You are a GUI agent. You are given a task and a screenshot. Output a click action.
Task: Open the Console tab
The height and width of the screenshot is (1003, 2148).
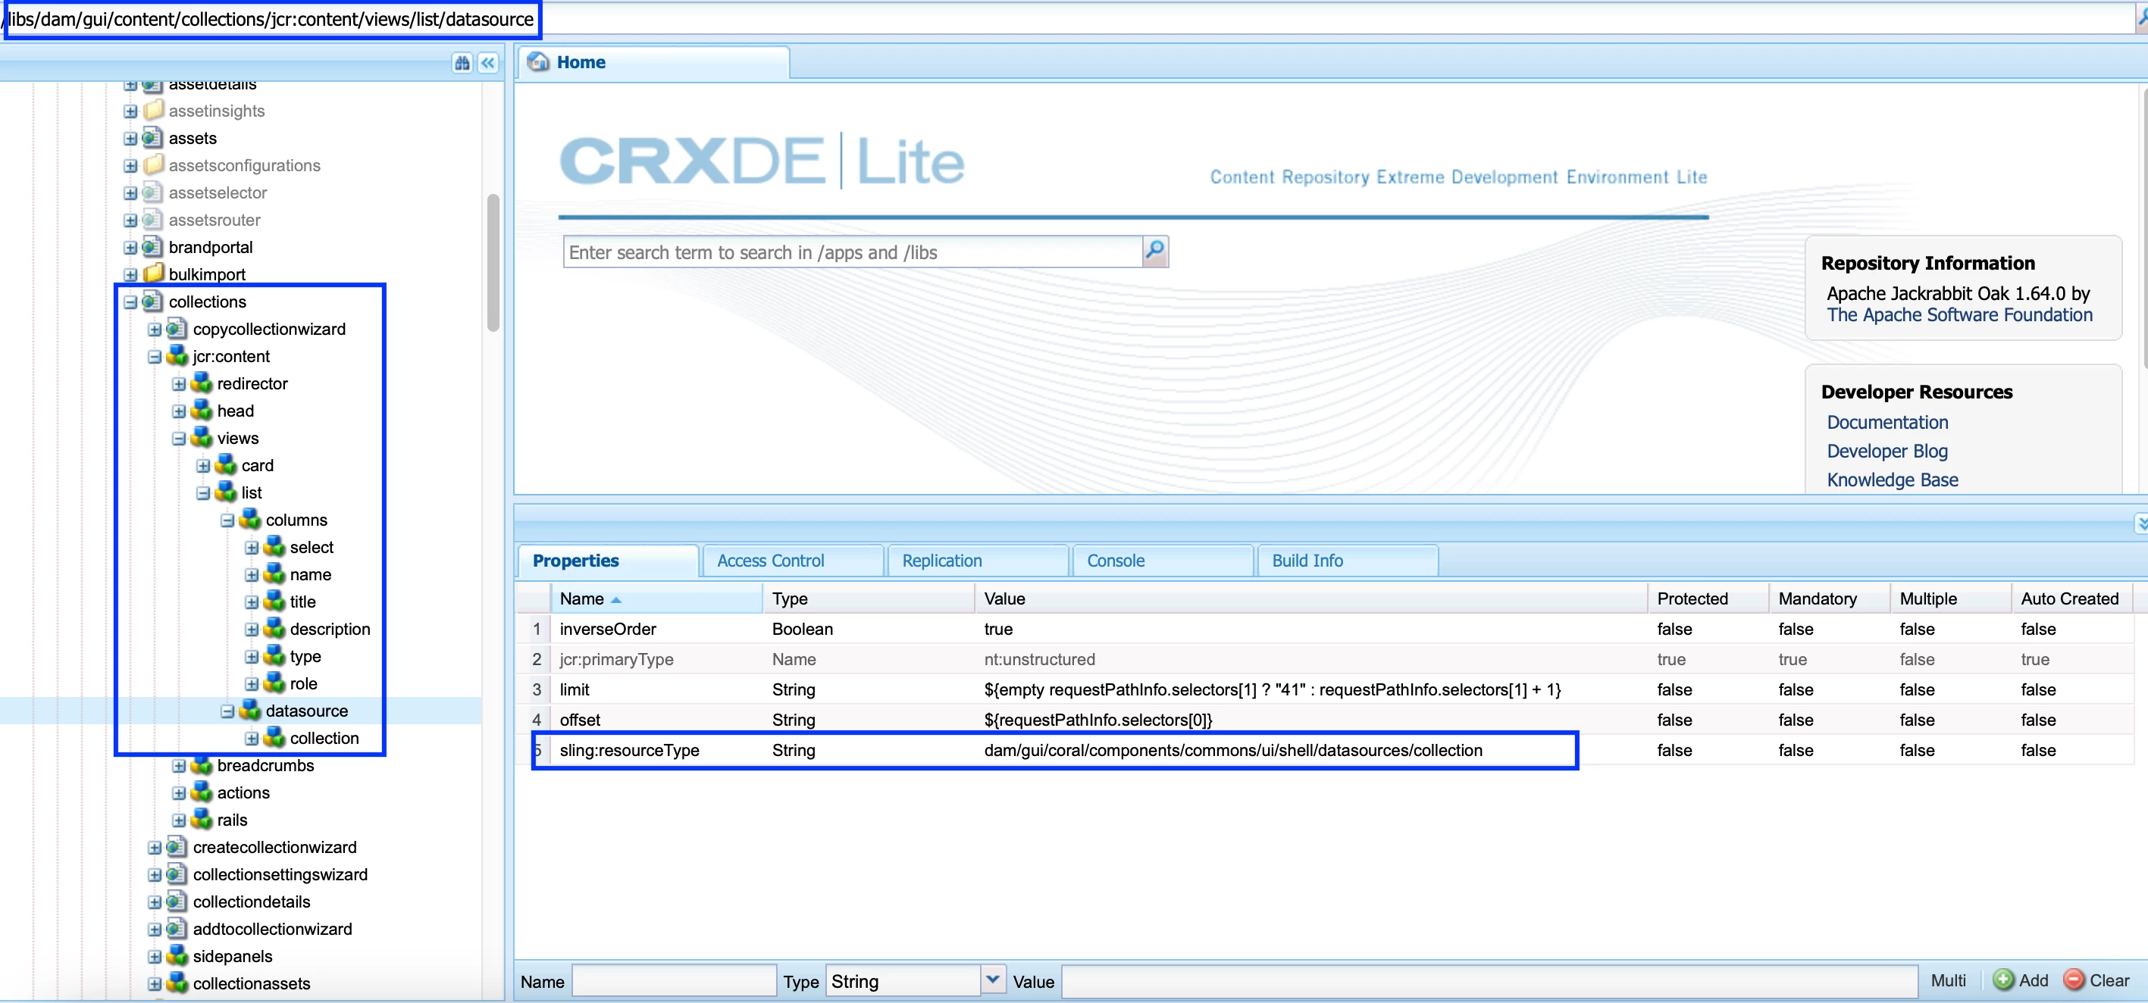click(x=1115, y=561)
